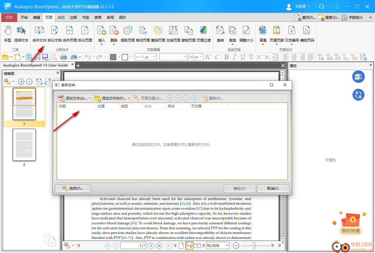Click Crop (裁剪) page icon
This screenshot has width=375, height=253.
(x=232, y=34)
